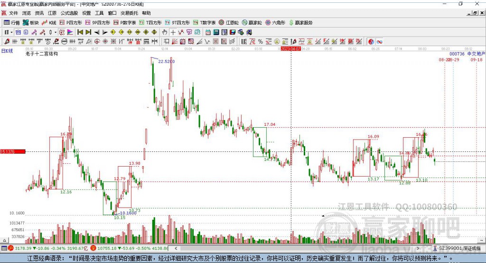486x263 pixels.
Task: Open the 公式选股 menu
Action: (69, 13)
